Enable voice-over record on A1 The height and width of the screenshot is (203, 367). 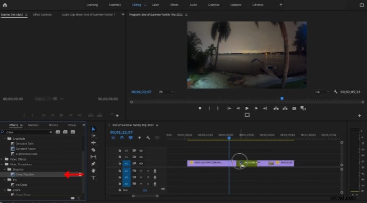click(x=155, y=171)
